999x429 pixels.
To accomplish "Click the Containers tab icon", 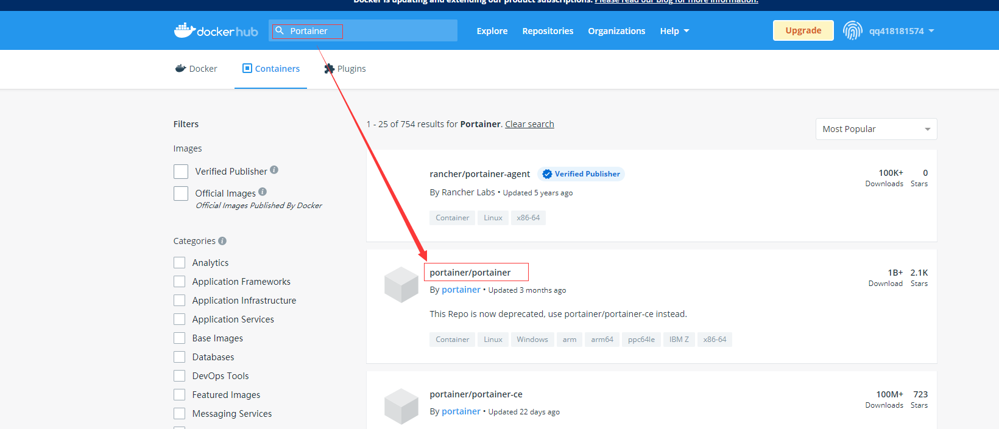I will [x=247, y=68].
